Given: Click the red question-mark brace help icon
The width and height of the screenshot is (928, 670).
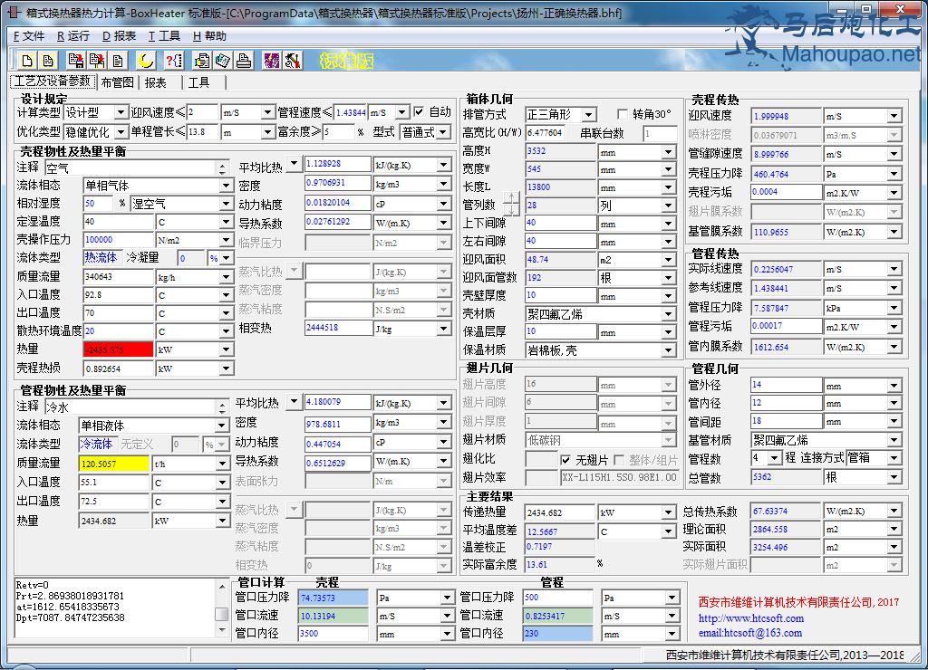Looking at the screenshot, I should [174, 61].
